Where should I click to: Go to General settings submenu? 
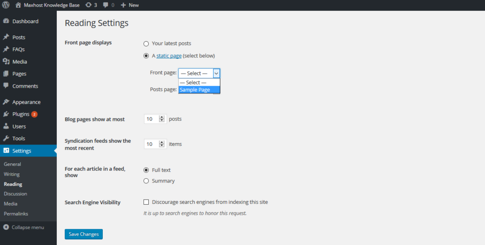click(12, 164)
